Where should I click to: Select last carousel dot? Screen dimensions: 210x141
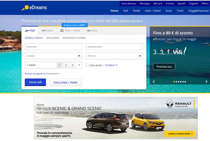click(x=185, y=82)
